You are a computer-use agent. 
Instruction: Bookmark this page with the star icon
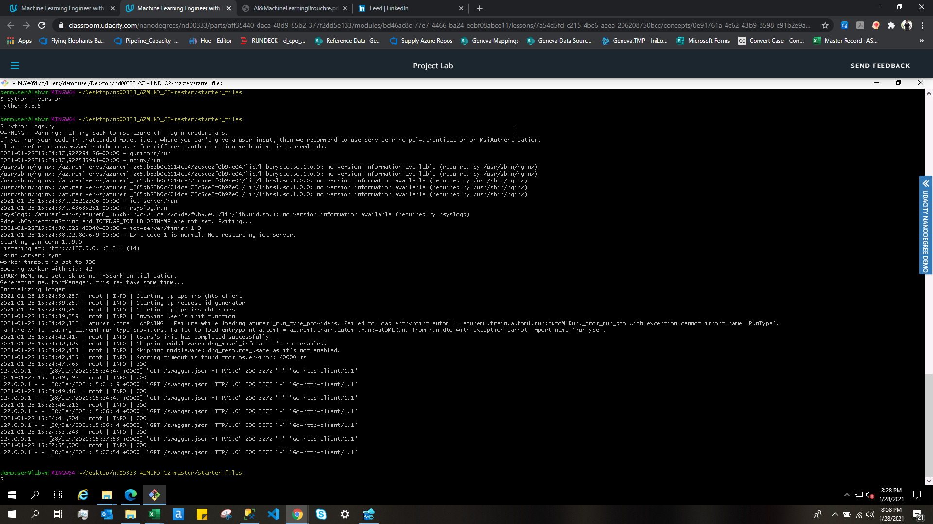825,25
